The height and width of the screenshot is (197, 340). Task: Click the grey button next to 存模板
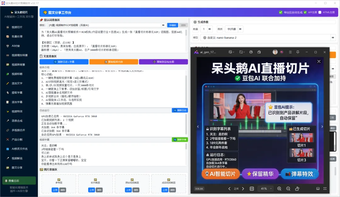click(x=184, y=25)
